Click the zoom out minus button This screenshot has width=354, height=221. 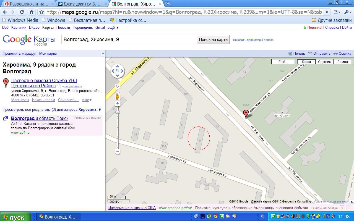tap(118, 151)
